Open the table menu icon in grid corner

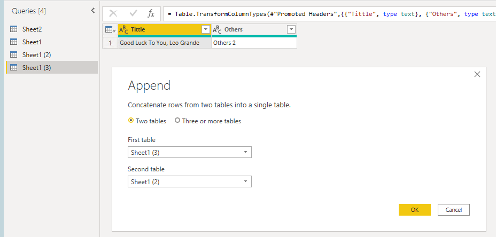pyautogui.click(x=110, y=30)
